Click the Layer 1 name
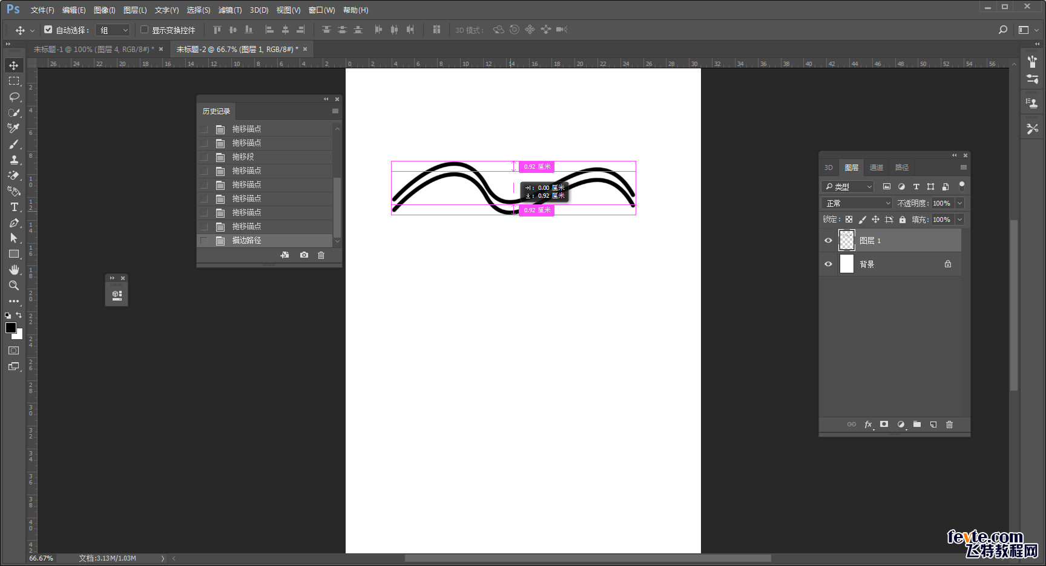This screenshot has height=566, width=1046. (x=870, y=241)
